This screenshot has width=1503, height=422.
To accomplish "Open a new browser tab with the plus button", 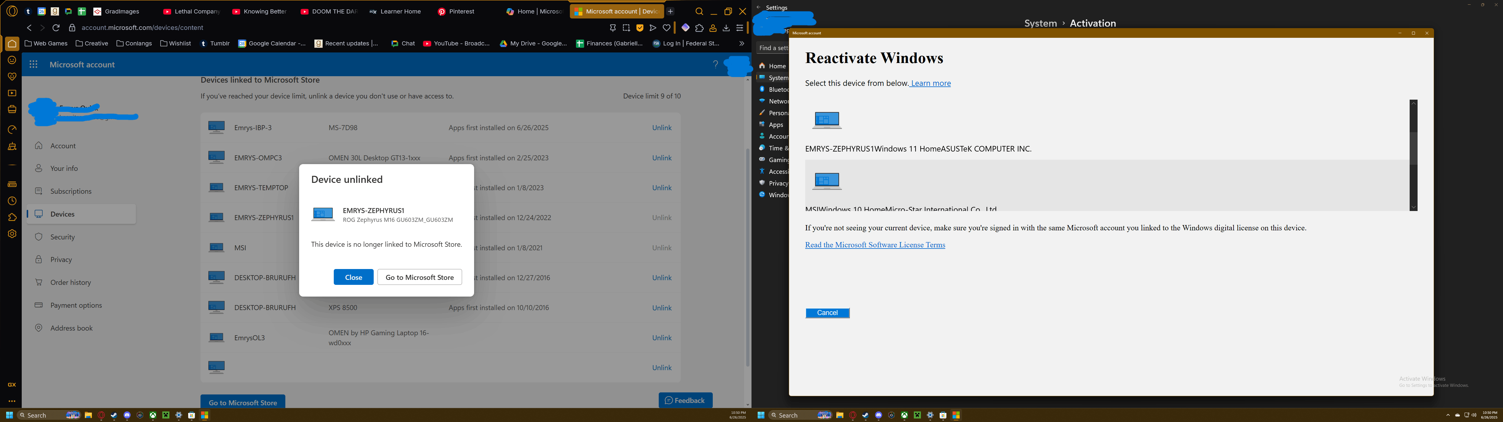I will pyautogui.click(x=671, y=12).
